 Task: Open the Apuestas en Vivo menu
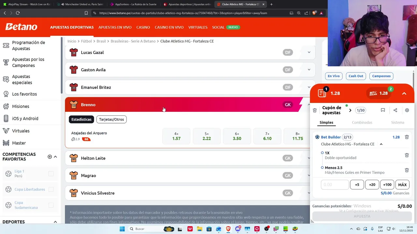[x=115, y=27]
